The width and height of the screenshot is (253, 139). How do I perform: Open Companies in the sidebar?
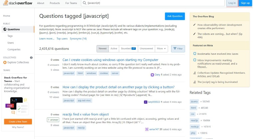click(14, 49)
